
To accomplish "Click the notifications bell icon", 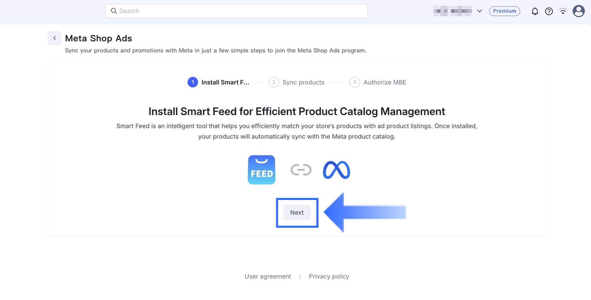I will (x=535, y=11).
